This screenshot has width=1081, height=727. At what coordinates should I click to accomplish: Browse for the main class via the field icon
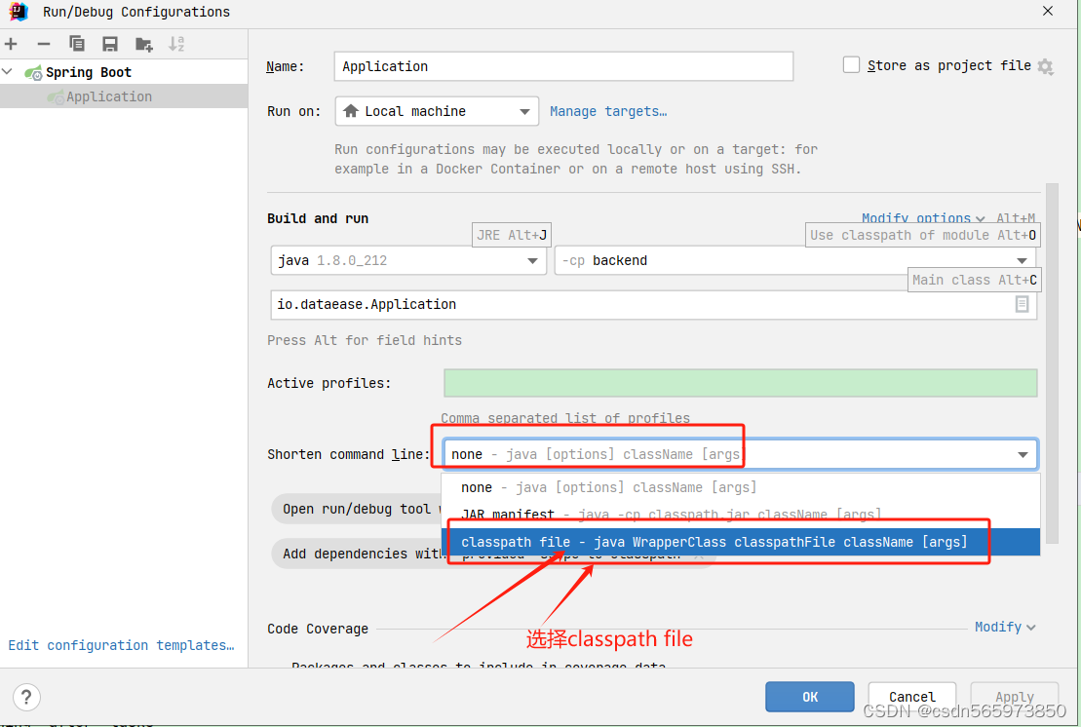[1022, 304]
